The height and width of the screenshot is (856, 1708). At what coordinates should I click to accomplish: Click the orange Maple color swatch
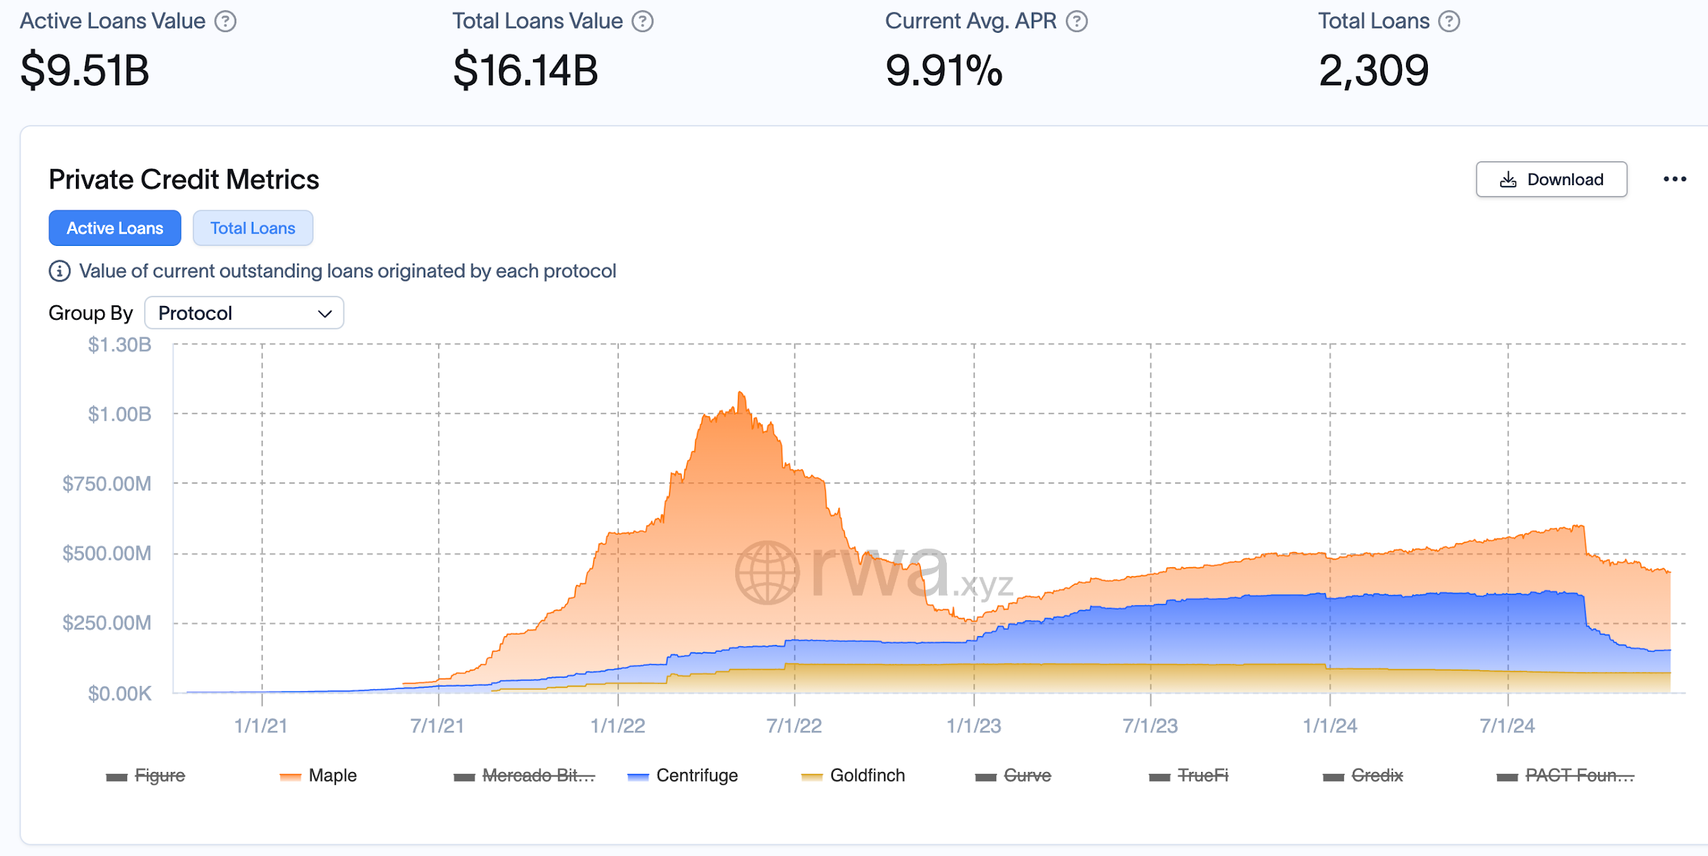(x=290, y=775)
